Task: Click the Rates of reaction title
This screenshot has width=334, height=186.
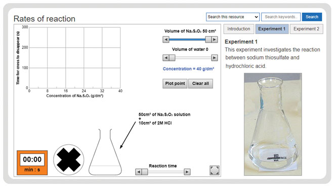Action: pyautogui.click(x=45, y=19)
